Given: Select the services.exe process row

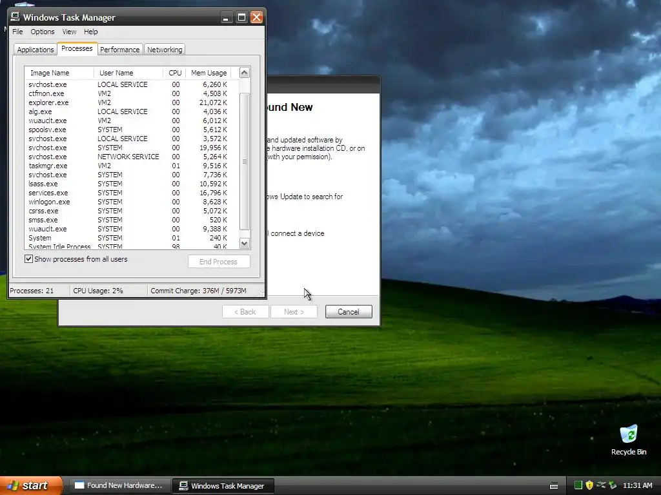Looking at the screenshot, I should click(128, 193).
